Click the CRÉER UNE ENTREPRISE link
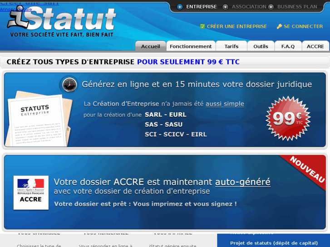 coord(237,26)
